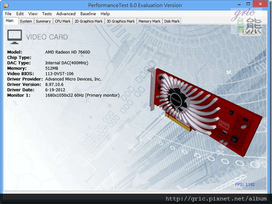Image resolution: width=272 pixels, height=204 pixels.
Task: Select the memory value 512MB
Action: tap(52, 68)
